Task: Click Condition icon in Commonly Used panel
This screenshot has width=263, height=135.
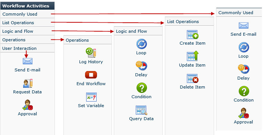Action: [244, 91]
